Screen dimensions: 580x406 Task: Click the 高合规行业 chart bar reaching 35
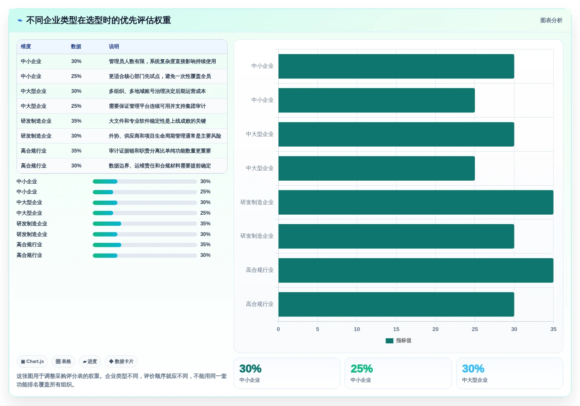point(416,271)
